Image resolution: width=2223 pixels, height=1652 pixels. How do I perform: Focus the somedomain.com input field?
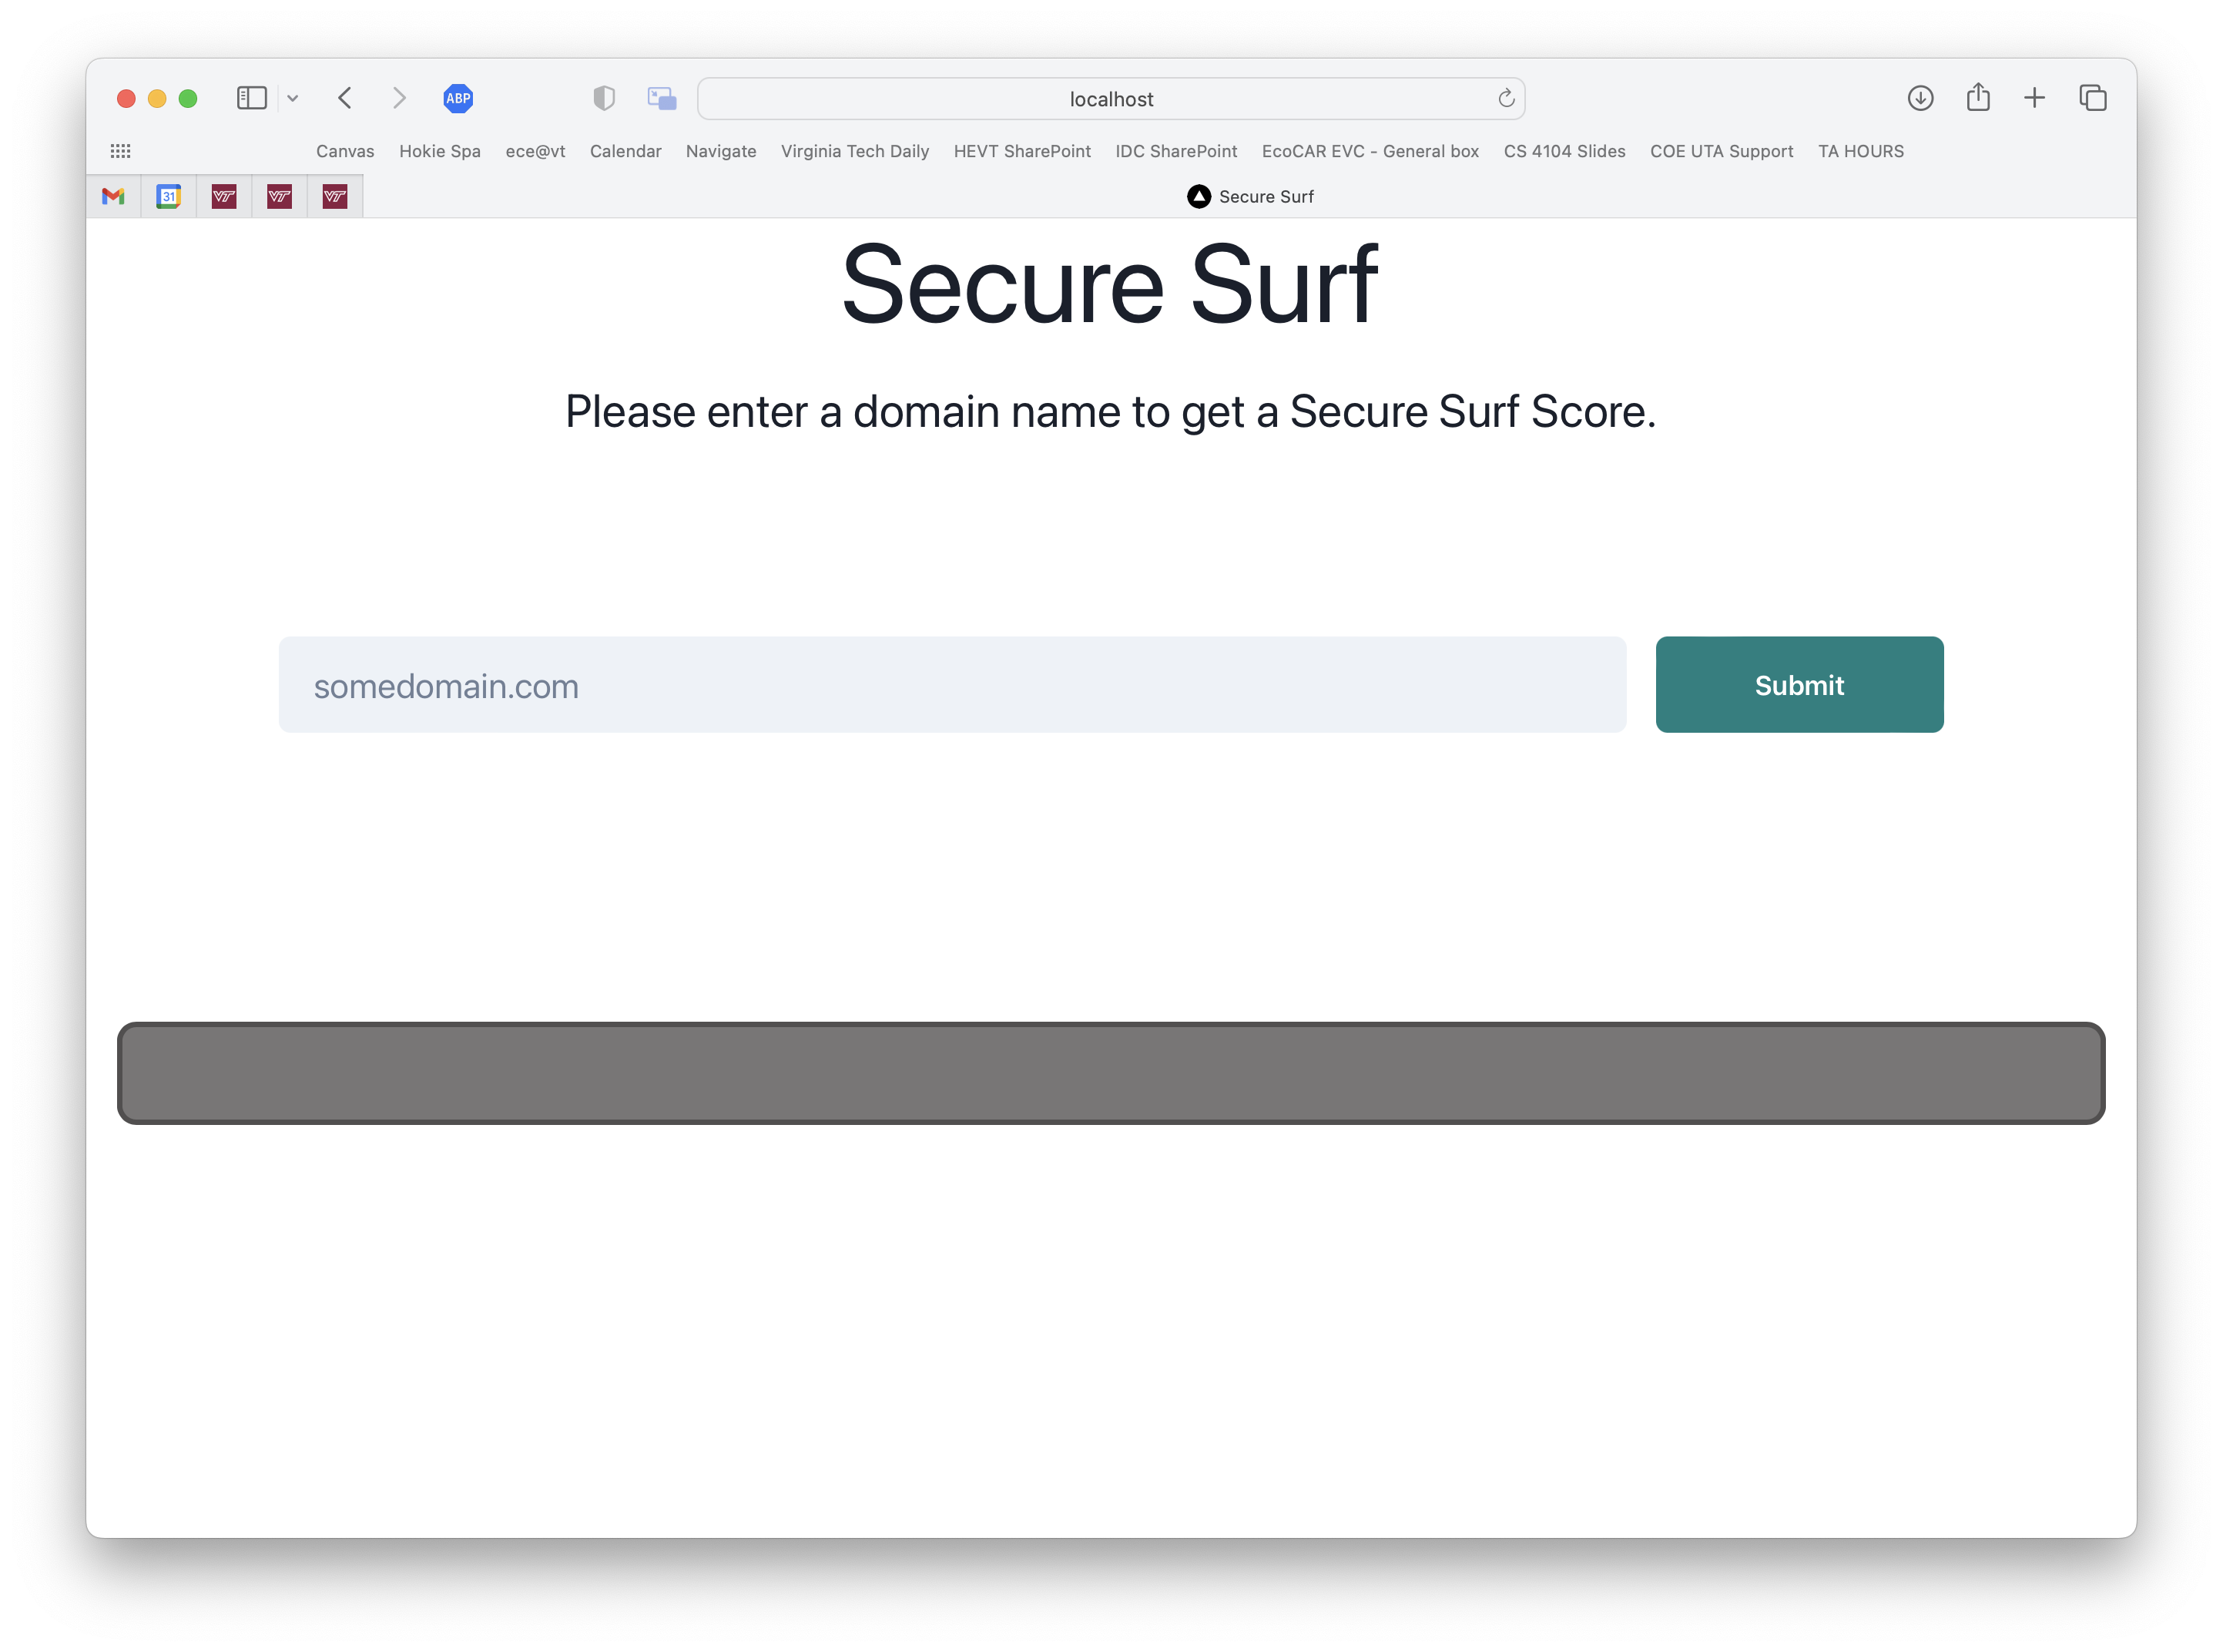click(951, 685)
